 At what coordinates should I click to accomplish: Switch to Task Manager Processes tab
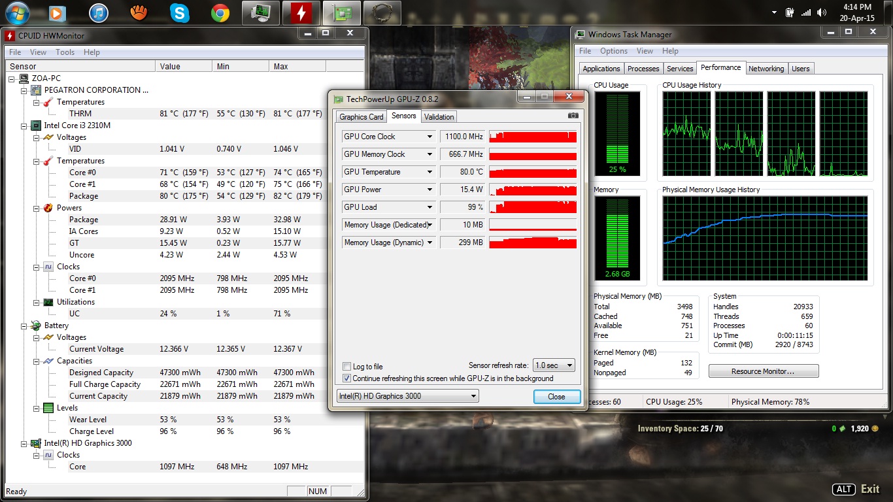click(x=643, y=69)
